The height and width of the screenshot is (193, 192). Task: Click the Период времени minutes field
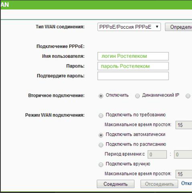coord(183,155)
